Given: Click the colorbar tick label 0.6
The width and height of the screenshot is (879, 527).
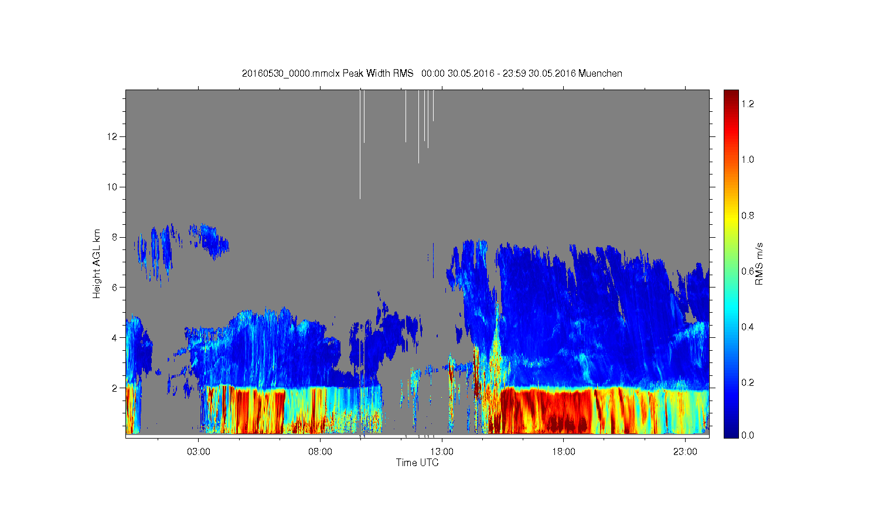Looking at the screenshot, I should [748, 271].
